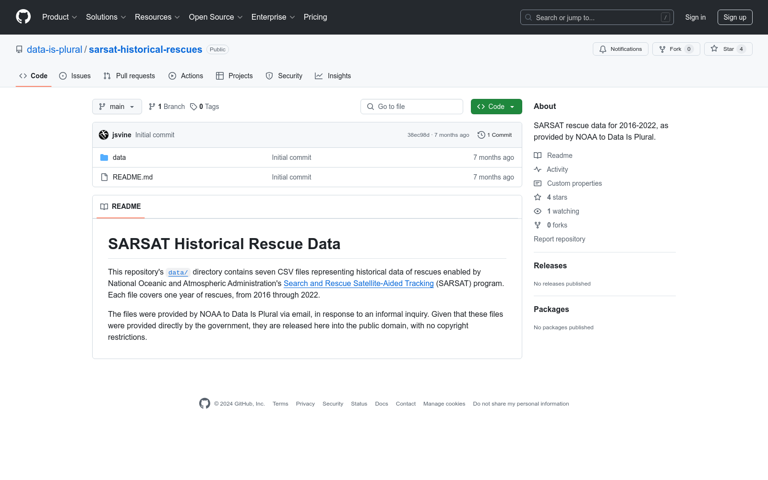Viewport: 768px width, 480px height.
Task: Open the Projects tab
Action: pyautogui.click(x=234, y=76)
